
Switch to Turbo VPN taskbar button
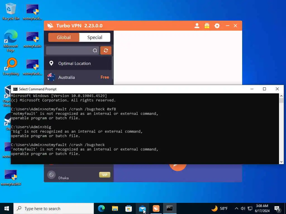coord(156,208)
